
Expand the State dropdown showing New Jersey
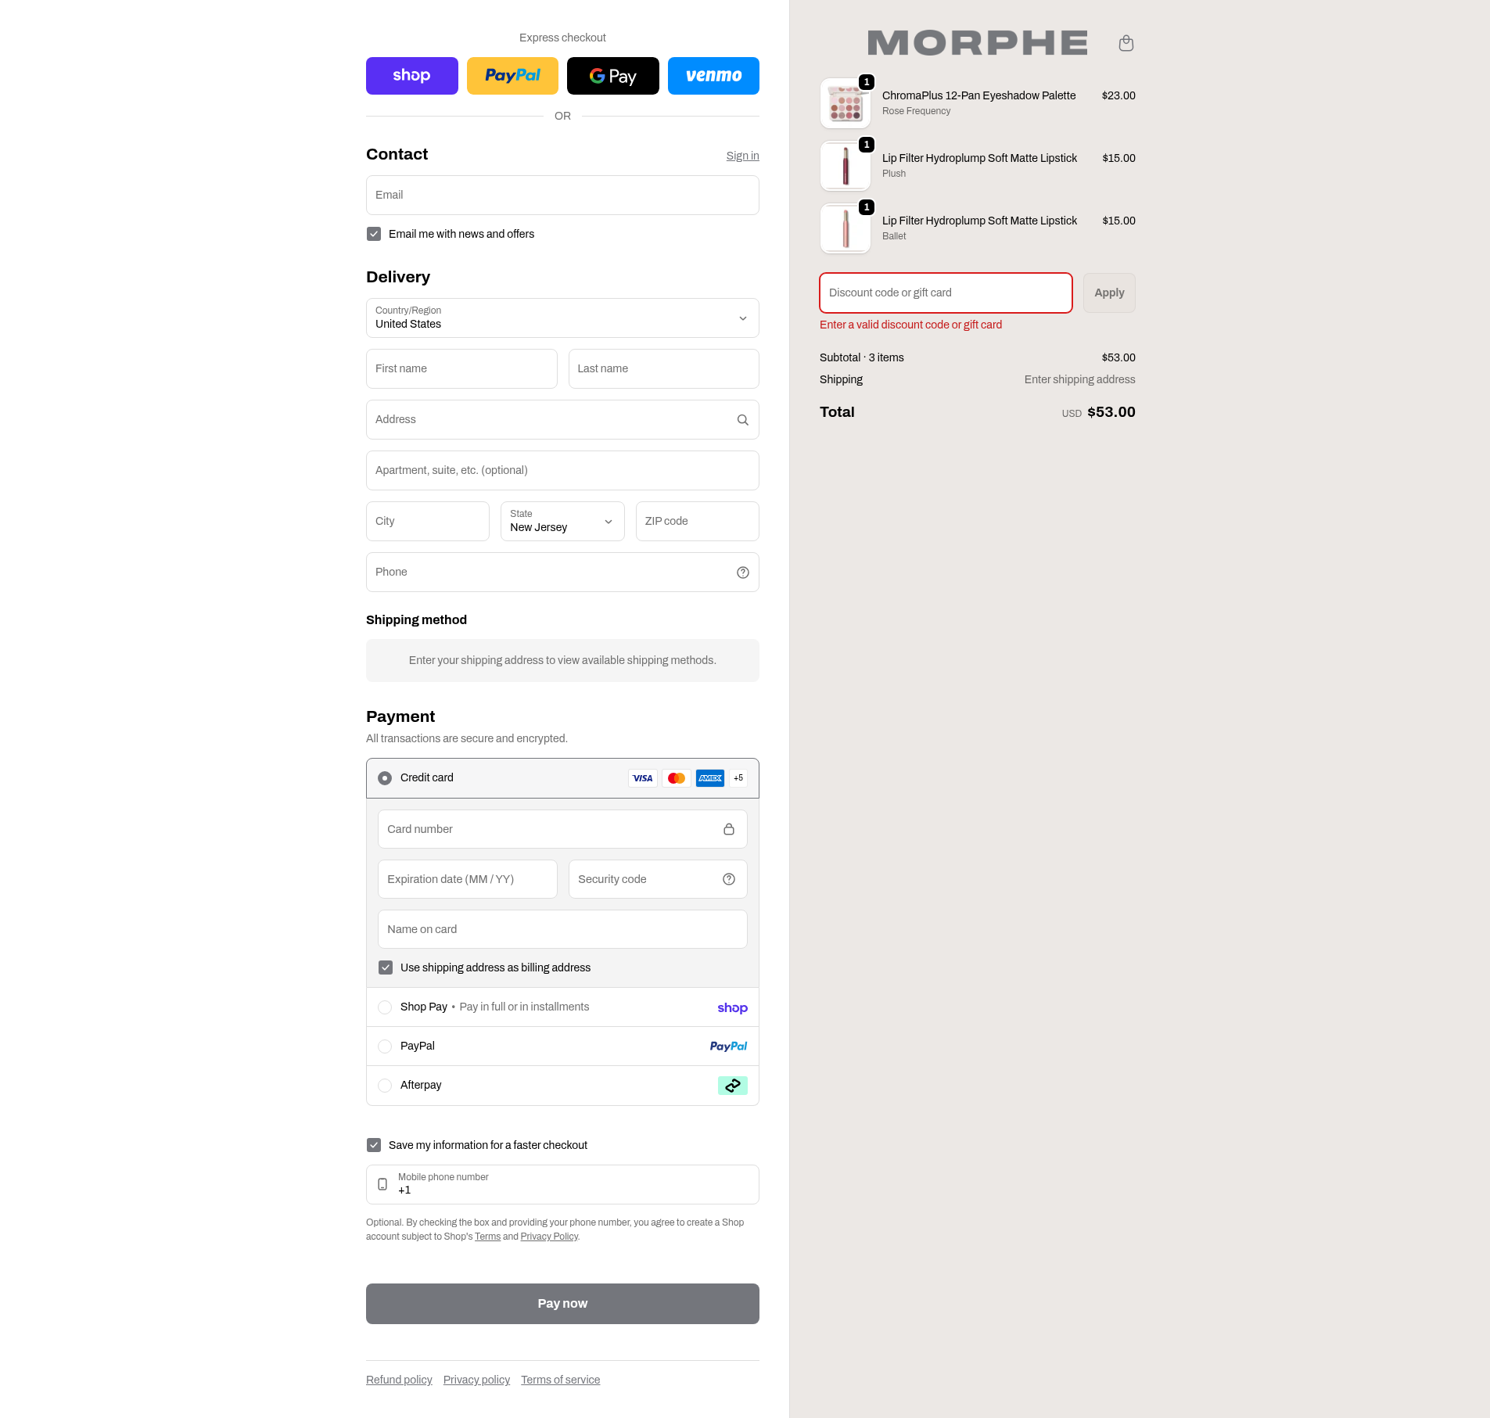tap(562, 522)
